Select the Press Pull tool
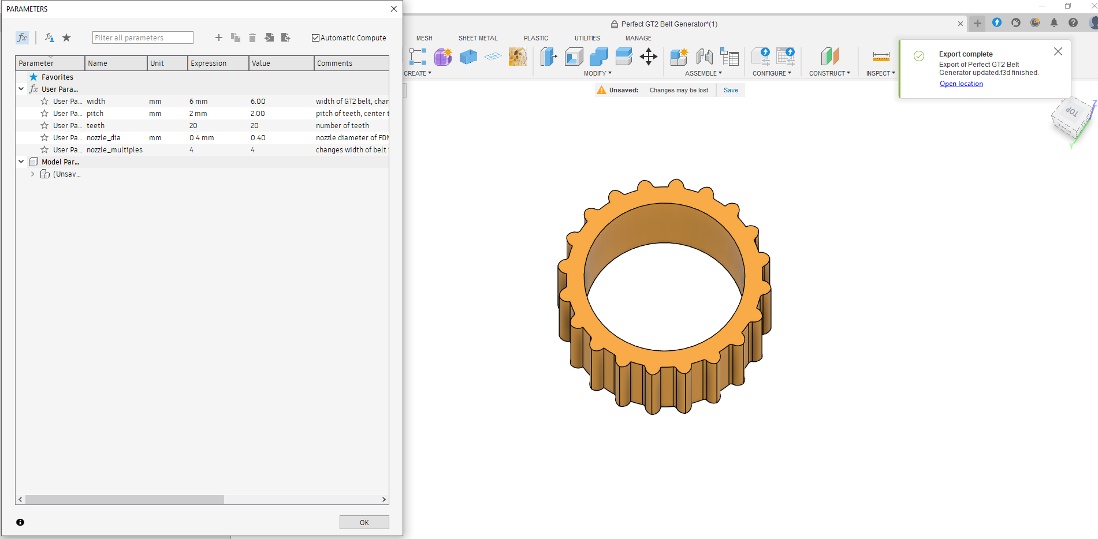Image resolution: width=1098 pixels, height=539 pixels. [549, 57]
